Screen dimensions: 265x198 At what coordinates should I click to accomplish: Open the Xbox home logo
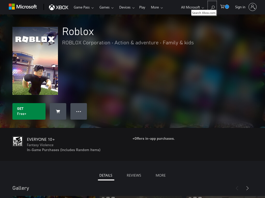coord(58,7)
